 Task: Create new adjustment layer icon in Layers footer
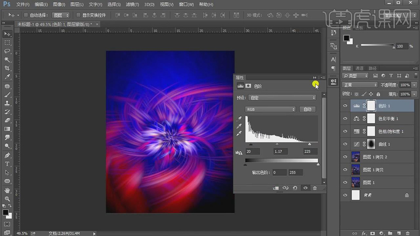381,233
